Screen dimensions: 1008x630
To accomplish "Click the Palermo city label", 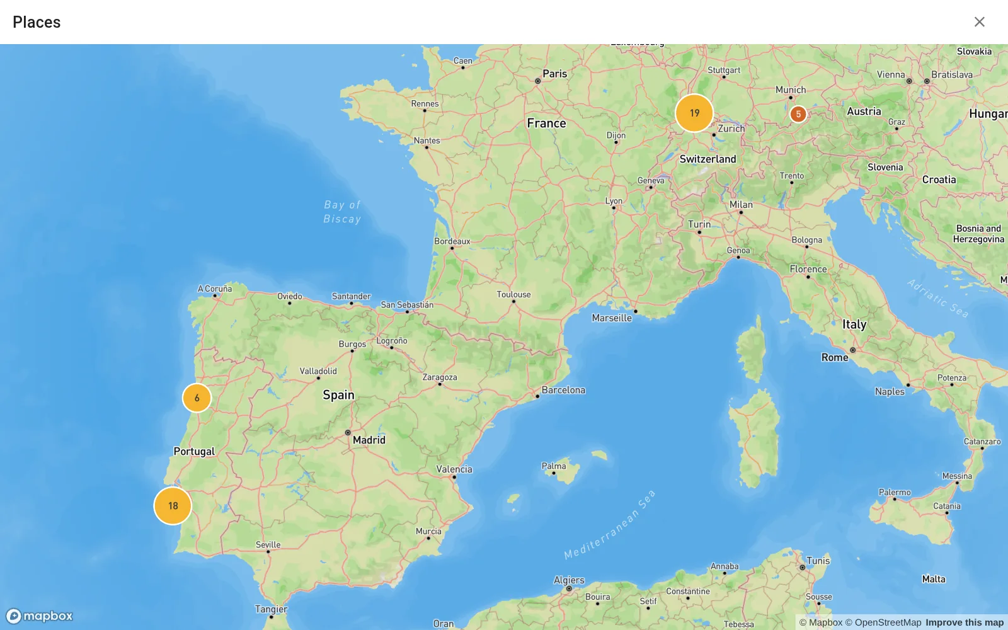I will [x=895, y=493].
